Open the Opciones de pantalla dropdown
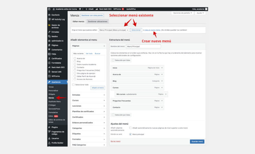Image resolution: width=255 pixels, height=154 pixels. point(182,13)
